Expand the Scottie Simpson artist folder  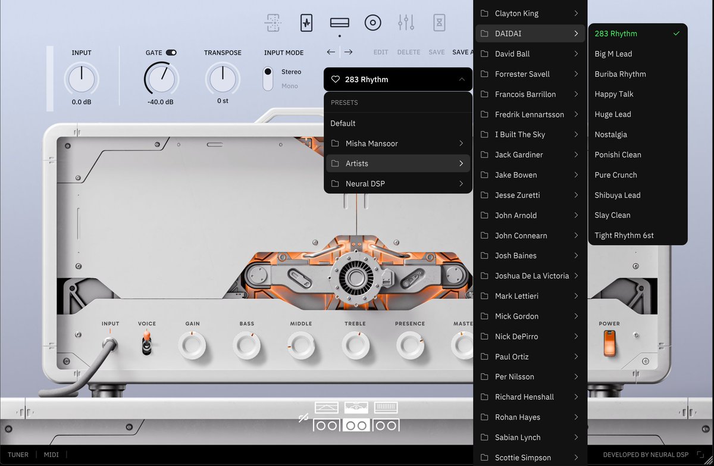point(531,458)
